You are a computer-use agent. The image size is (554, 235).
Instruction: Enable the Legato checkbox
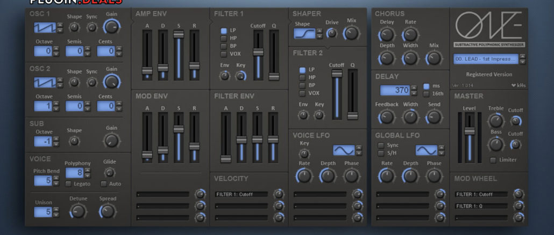point(68,184)
